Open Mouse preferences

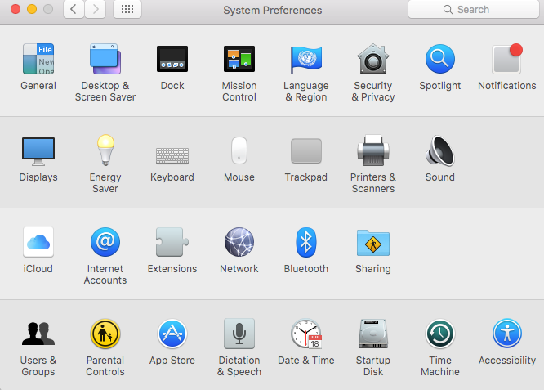pyautogui.click(x=239, y=150)
